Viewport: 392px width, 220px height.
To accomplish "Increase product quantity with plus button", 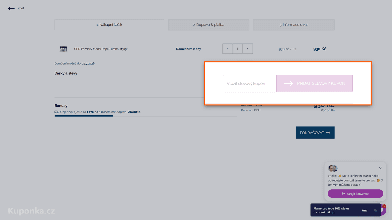I will coord(248,49).
